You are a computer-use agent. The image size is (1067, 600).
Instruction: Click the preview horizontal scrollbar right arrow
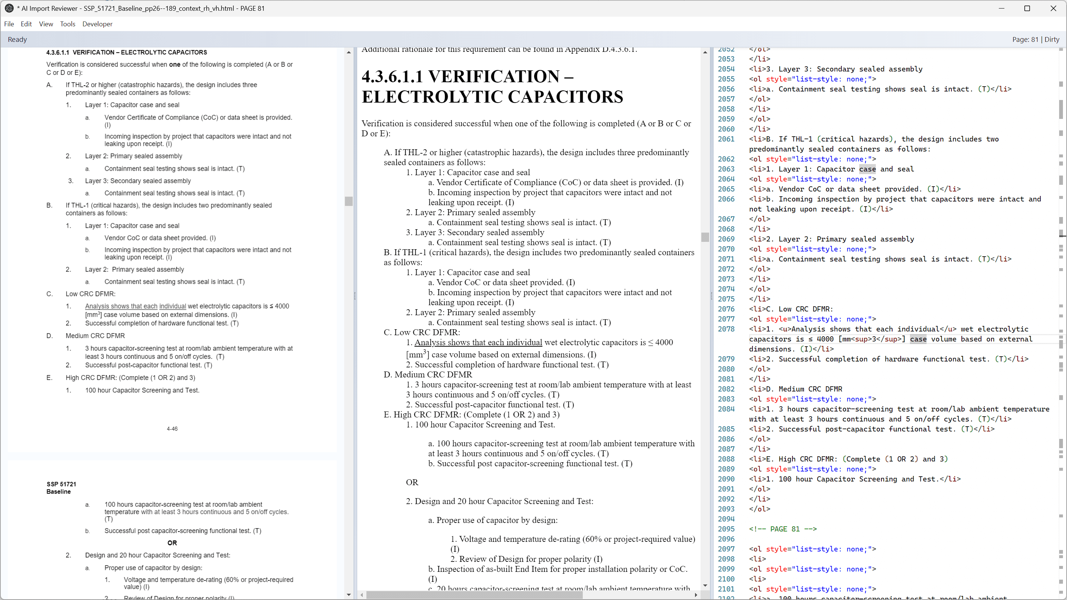696,595
